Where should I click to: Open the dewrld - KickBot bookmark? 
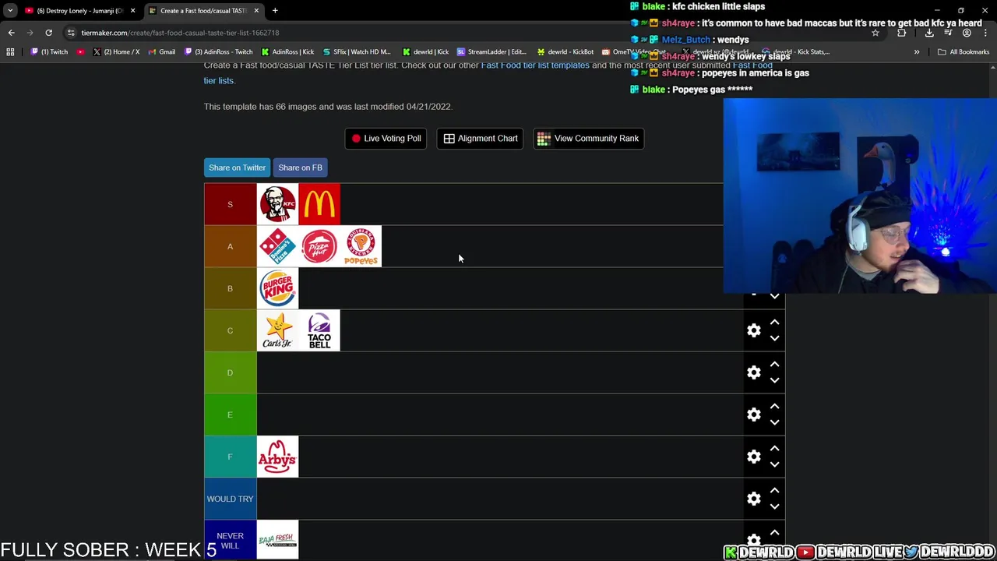click(565, 52)
